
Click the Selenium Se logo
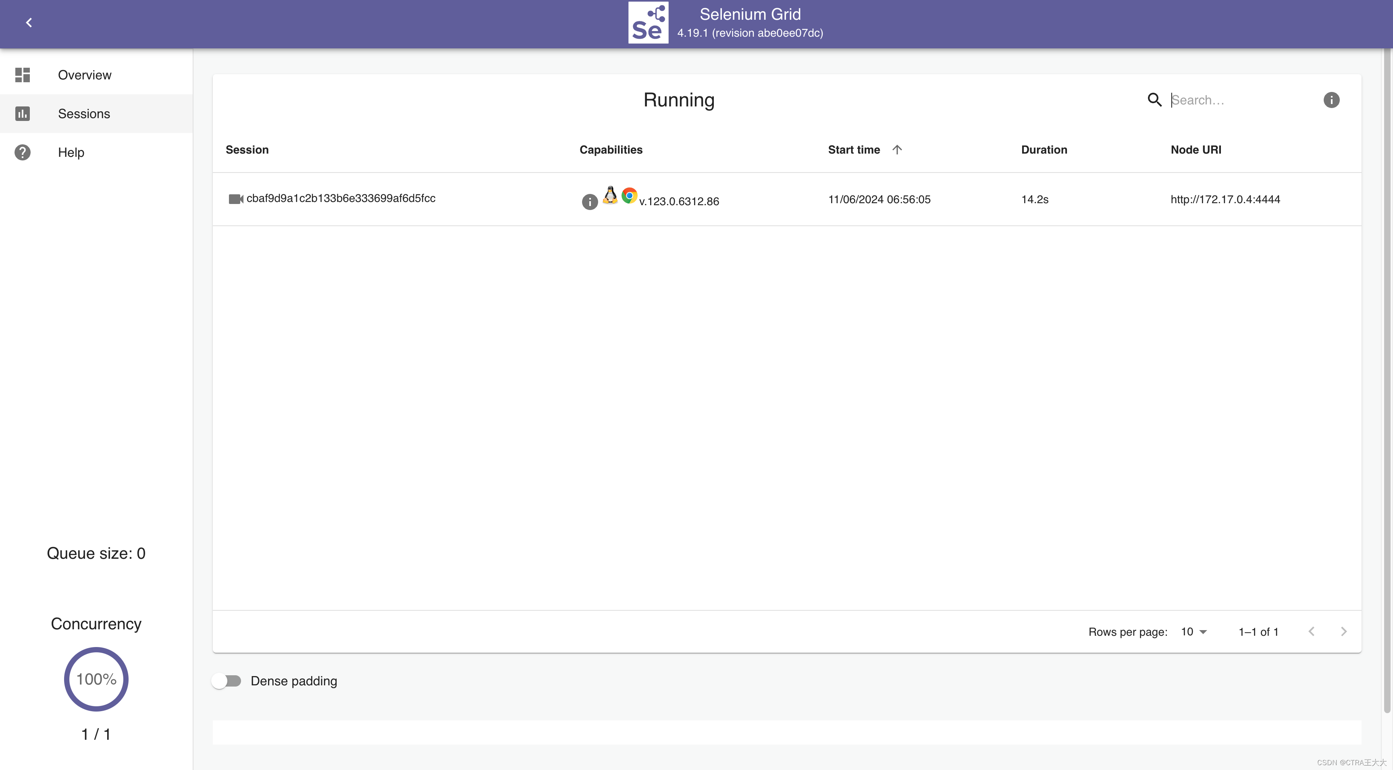(x=648, y=23)
